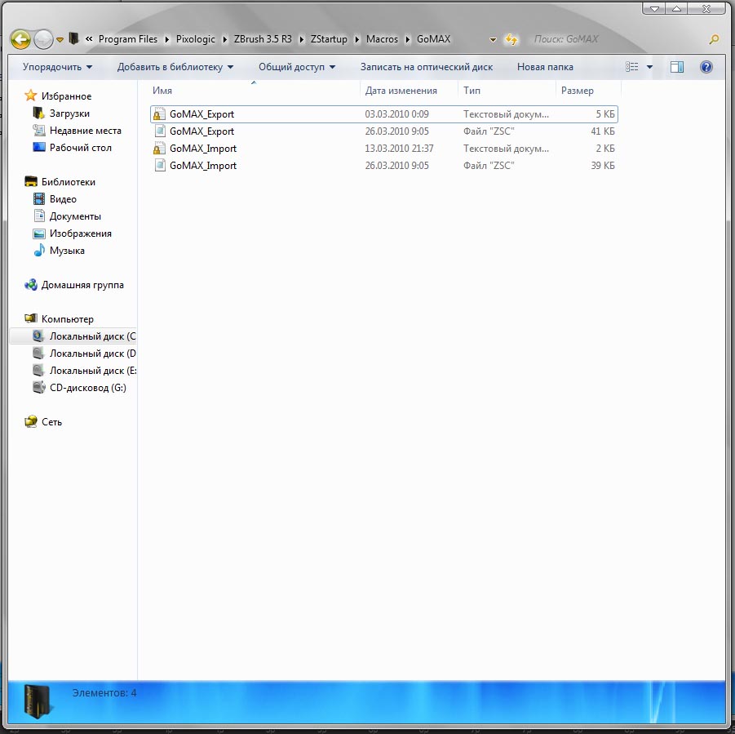Click the folder icon in the address bar

(x=73, y=38)
